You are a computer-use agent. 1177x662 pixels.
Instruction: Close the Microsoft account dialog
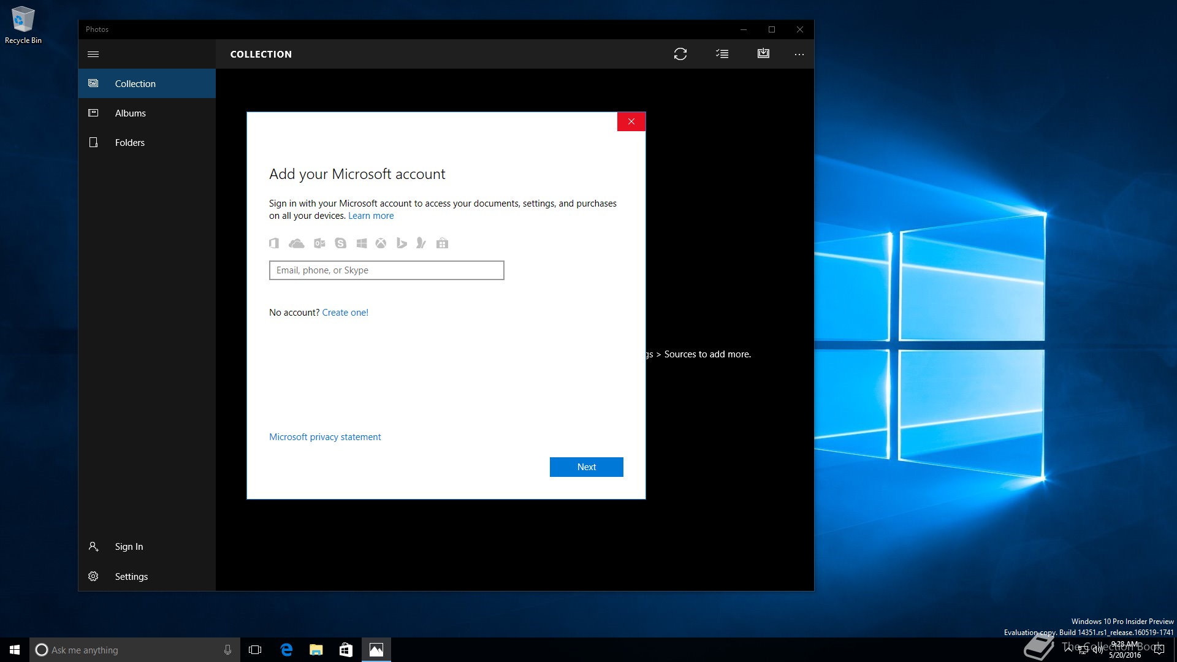coord(631,121)
